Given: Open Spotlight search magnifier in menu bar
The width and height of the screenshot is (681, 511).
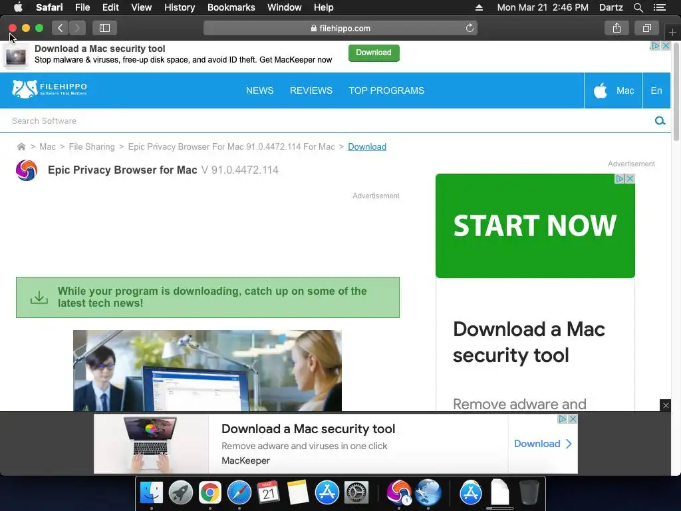Looking at the screenshot, I should point(638,7).
